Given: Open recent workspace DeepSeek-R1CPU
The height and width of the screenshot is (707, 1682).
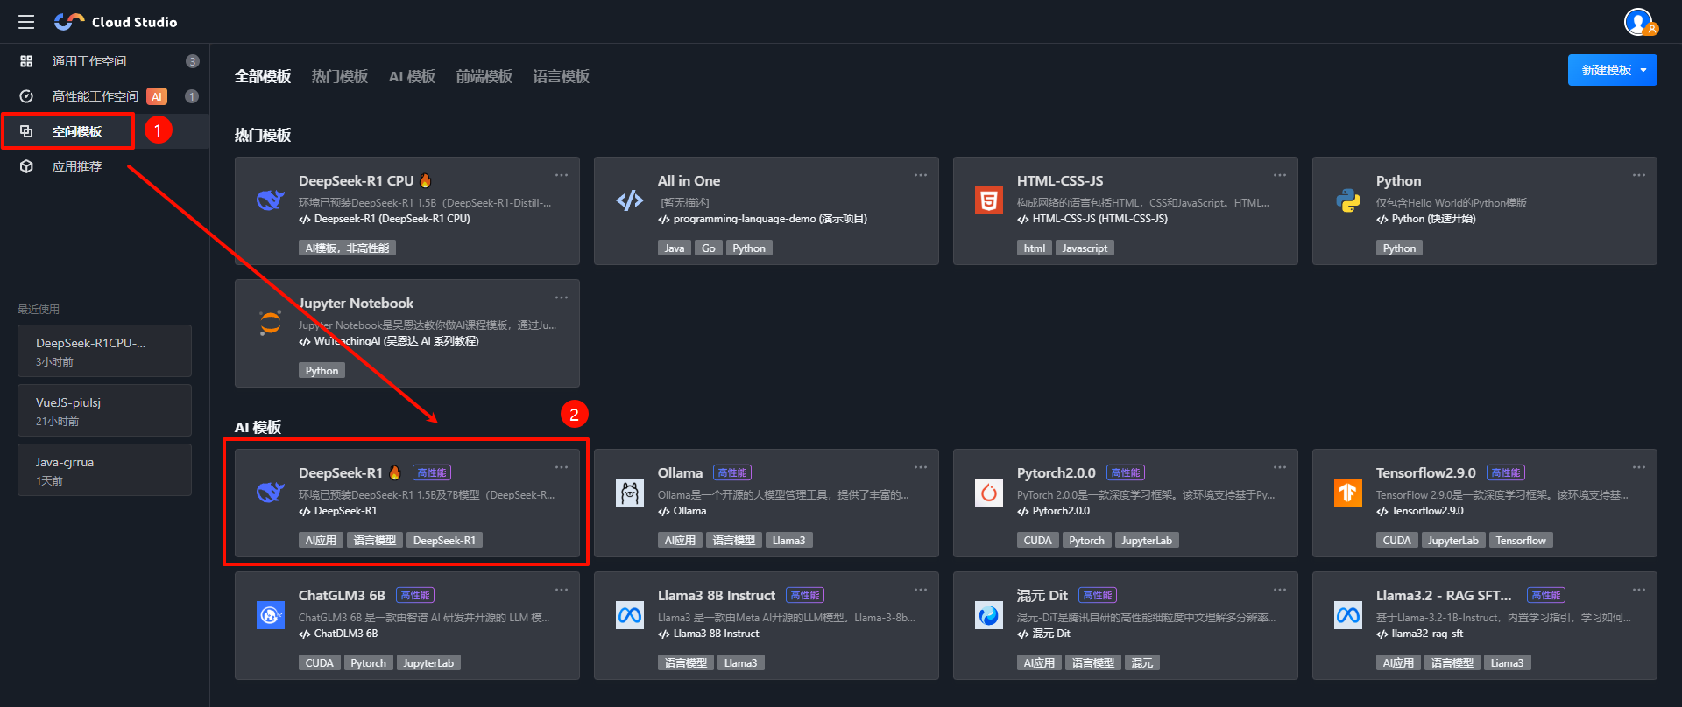Looking at the screenshot, I should coord(104,351).
